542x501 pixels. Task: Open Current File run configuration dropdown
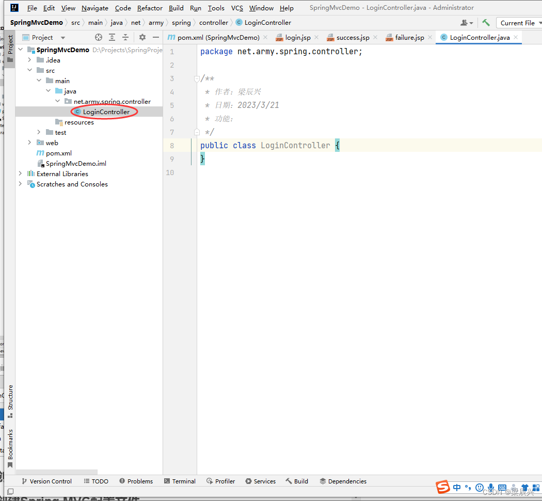click(x=519, y=23)
